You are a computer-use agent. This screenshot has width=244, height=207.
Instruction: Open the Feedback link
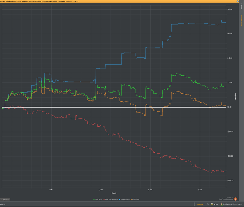[x=200, y=204]
